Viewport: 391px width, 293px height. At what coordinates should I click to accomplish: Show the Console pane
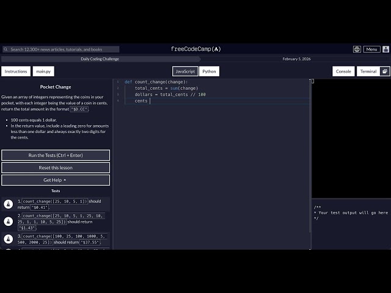coord(343,71)
